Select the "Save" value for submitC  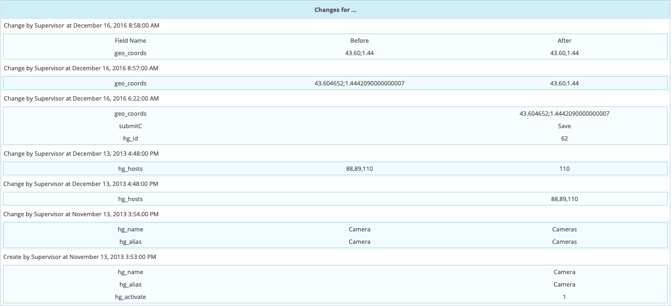tap(564, 126)
